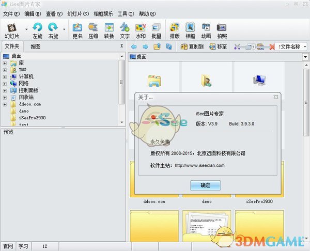This screenshot has width=310, height=251.
Task: Select iSeePro3930 folder in tree
Action: [33, 118]
